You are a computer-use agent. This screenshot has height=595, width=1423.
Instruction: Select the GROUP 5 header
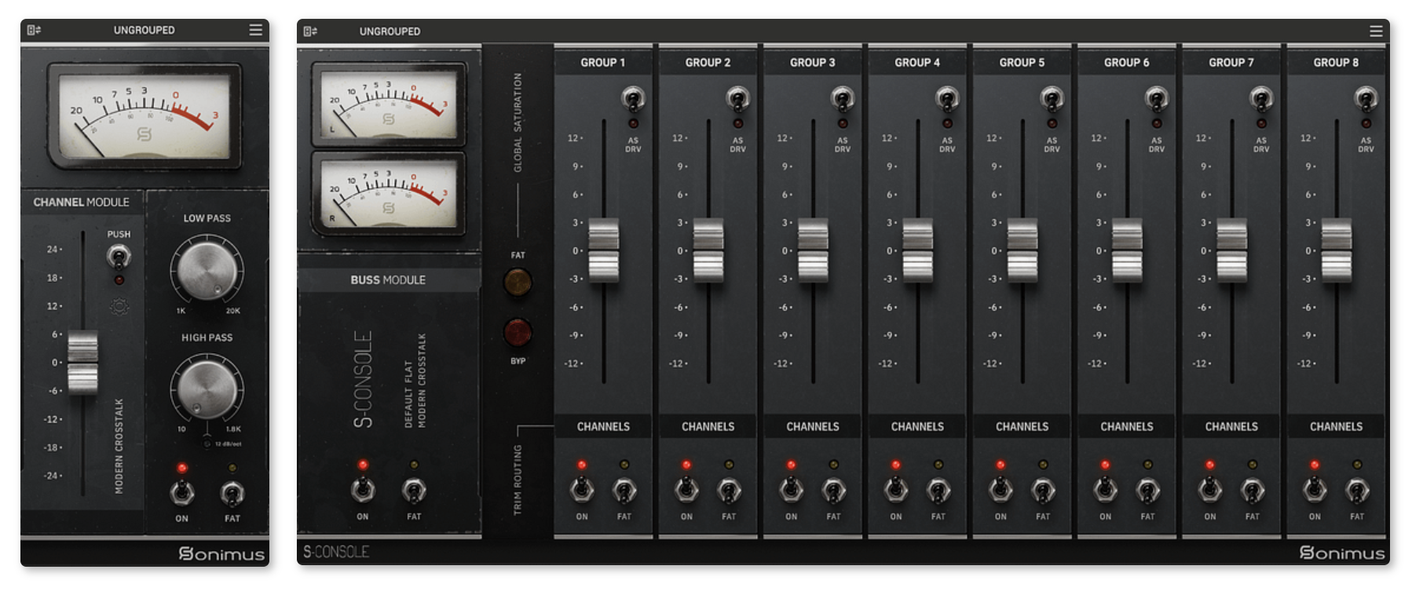point(1022,62)
